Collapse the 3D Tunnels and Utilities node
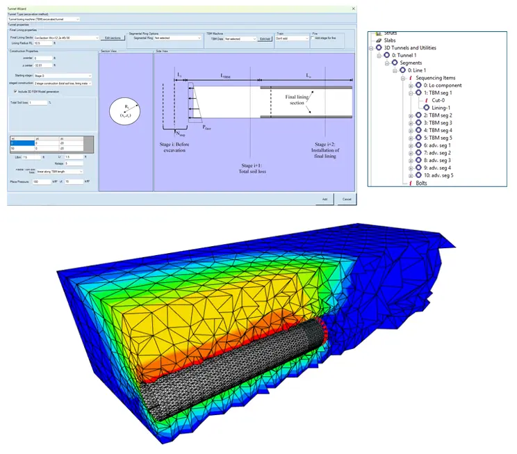Viewport: 517px width, 454px height. tap(371, 48)
